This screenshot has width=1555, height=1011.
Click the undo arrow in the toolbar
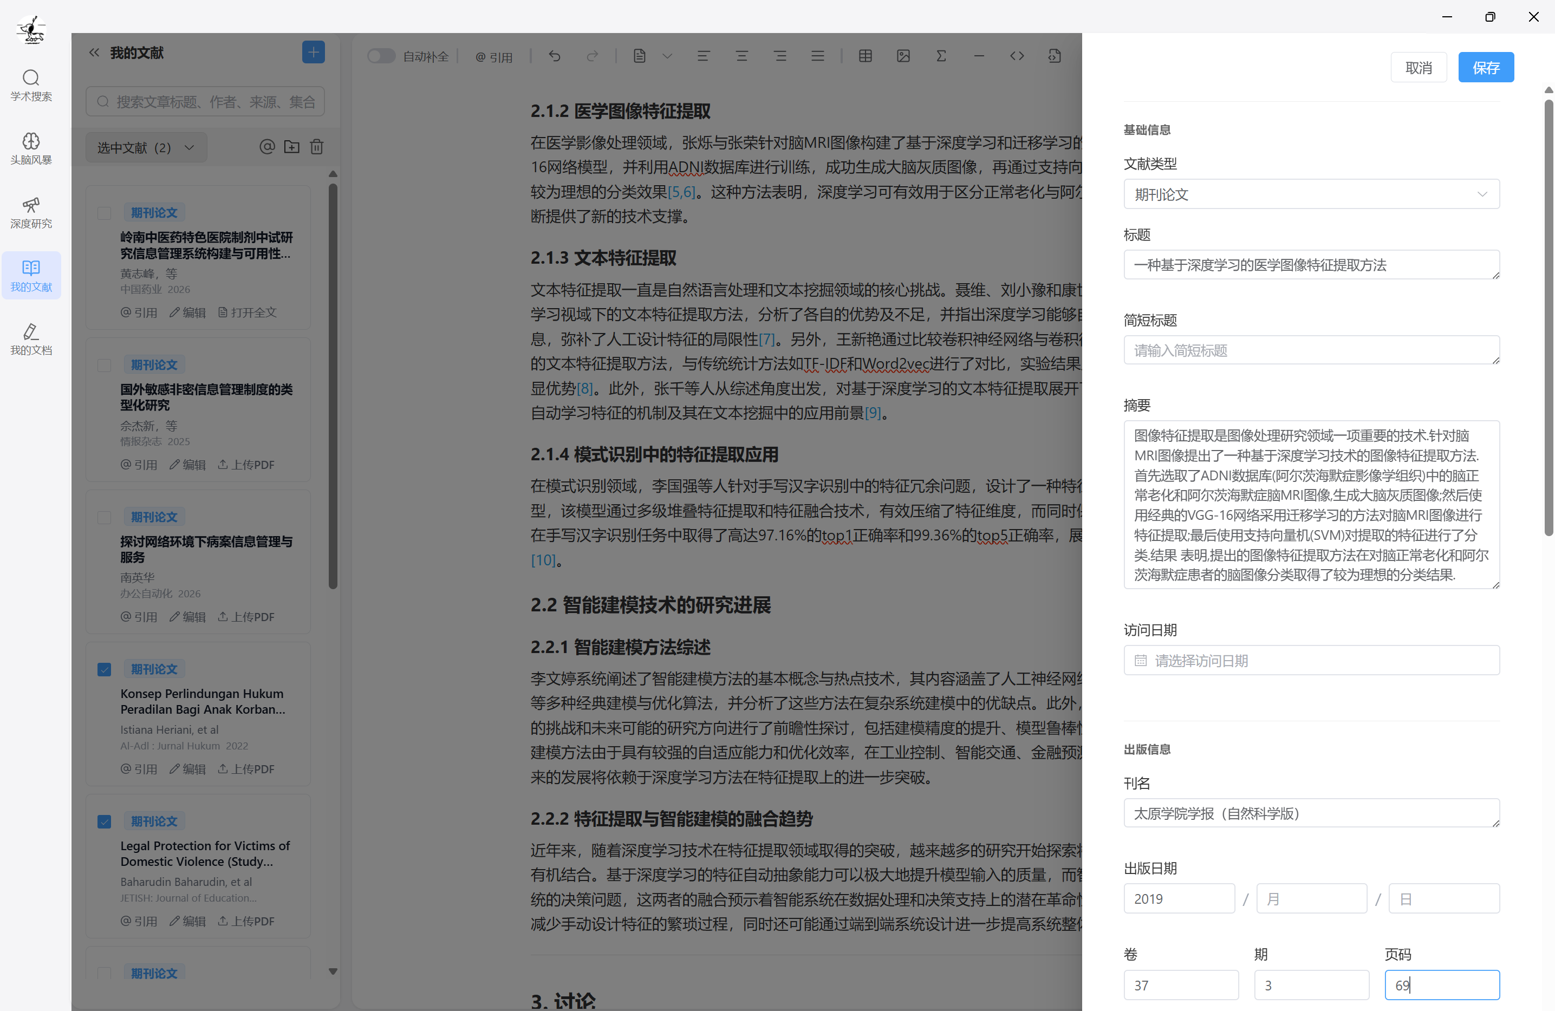pos(555,56)
